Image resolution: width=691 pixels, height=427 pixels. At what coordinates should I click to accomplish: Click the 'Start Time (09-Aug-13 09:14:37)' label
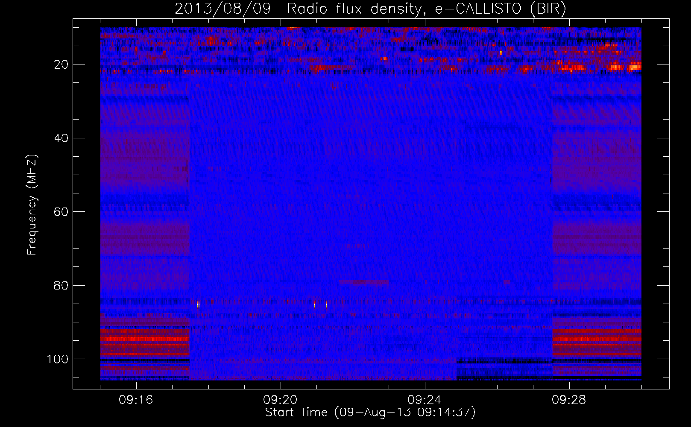coord(370,412)
